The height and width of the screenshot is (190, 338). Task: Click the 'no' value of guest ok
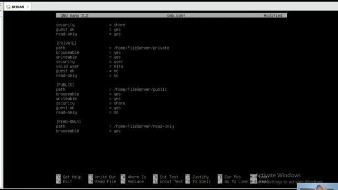click(x=116, y=71)
